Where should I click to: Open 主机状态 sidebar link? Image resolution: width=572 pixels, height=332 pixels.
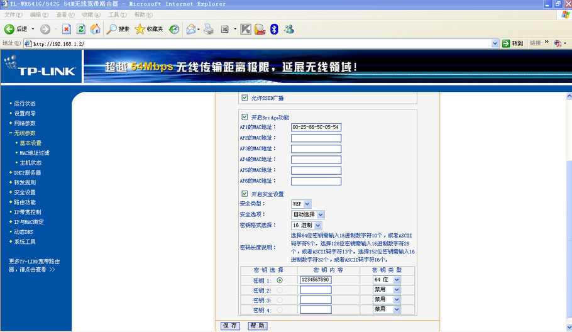[x=30, y=163]
